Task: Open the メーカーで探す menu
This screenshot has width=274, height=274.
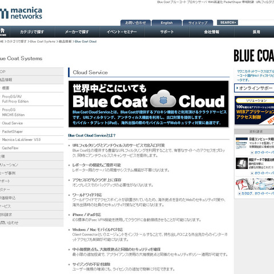Action: [x=77, y=32]
